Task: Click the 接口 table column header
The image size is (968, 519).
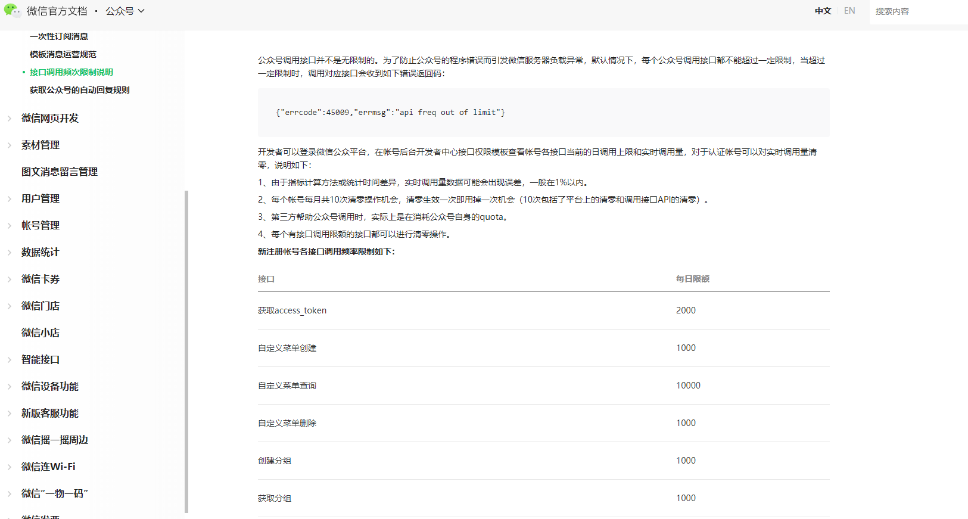Action: (266, 279)
